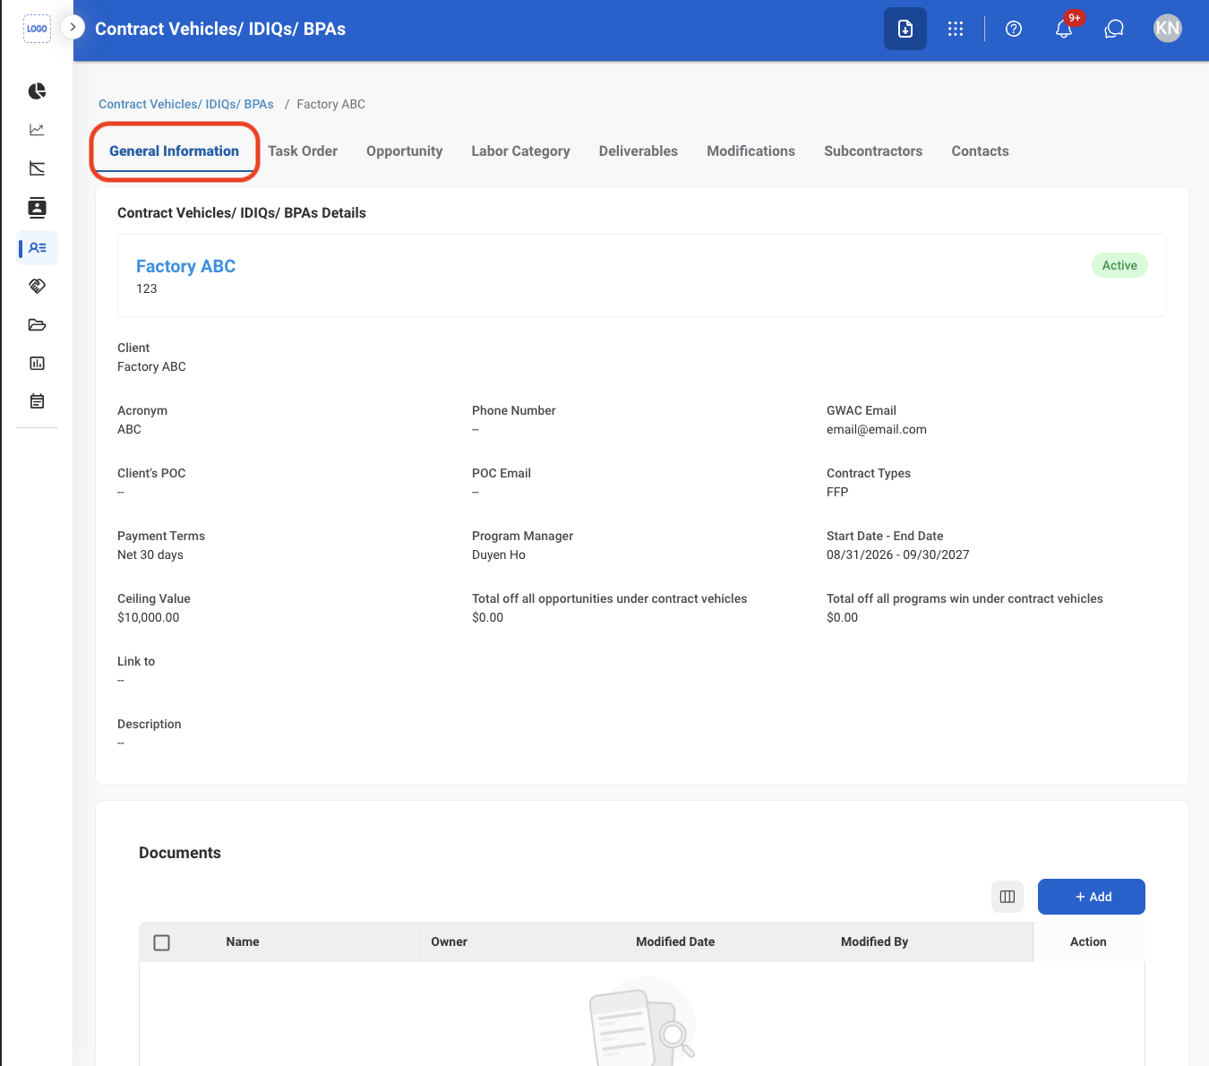Click the Add document button
Screen dimensions: 1209x1066
(1092, 897)
